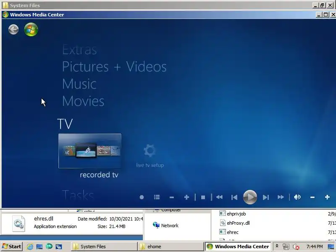Switch to System Files taskbar button
Viewport: 336px width, 252px height.
point(104,247)
